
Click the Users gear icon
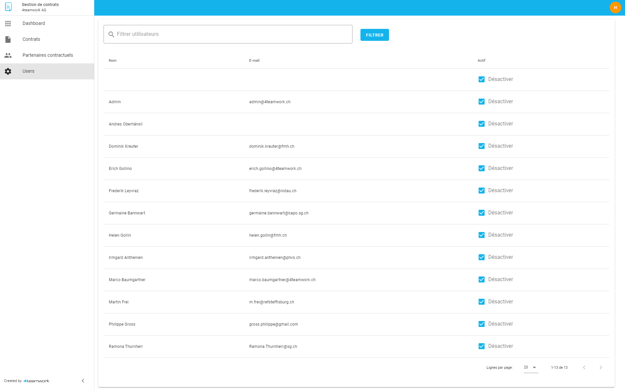point(8,71)
